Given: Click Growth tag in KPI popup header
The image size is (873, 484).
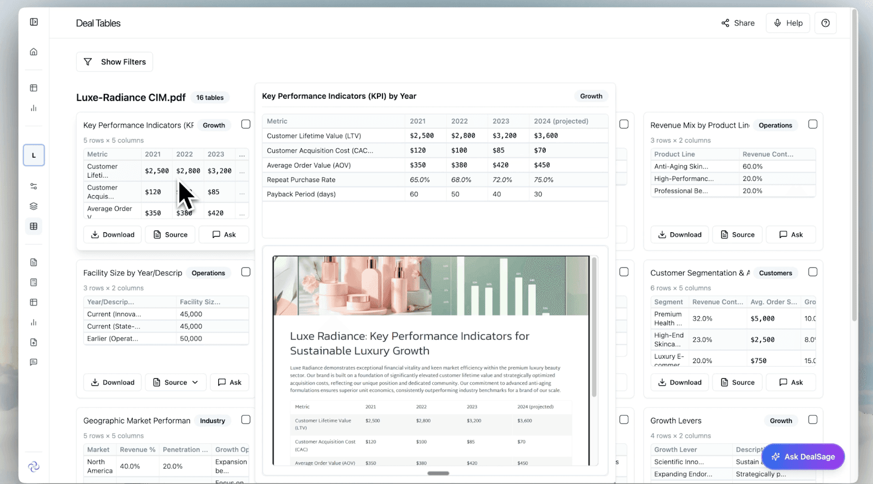Looking at the screenshot, I should [591, 96].
